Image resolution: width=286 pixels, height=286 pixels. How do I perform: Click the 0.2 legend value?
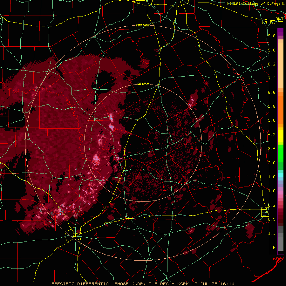[272, 205]
